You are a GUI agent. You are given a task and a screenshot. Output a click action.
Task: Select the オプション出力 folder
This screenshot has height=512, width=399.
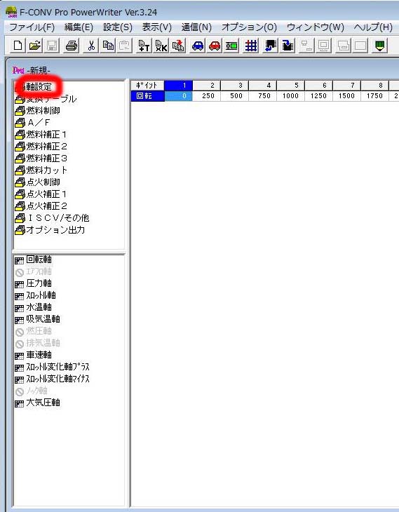click(50, 230)
